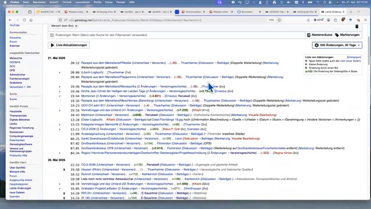The image size is (371, 209).
Task: Open the Firefox downloads icon
Action: (308, 20)
